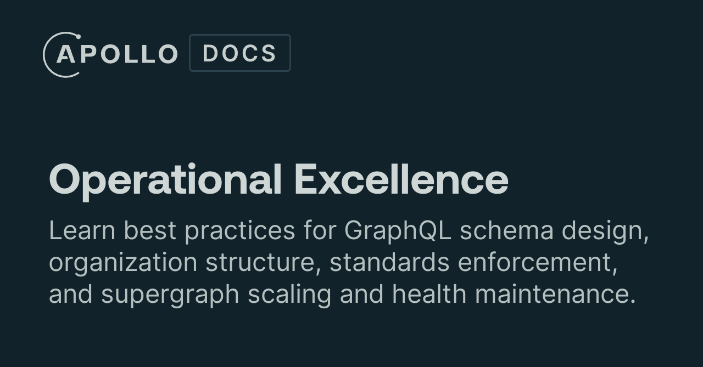703x367 pixels.
Task: Open the DOCS badge
Action: tap(240, 53)
